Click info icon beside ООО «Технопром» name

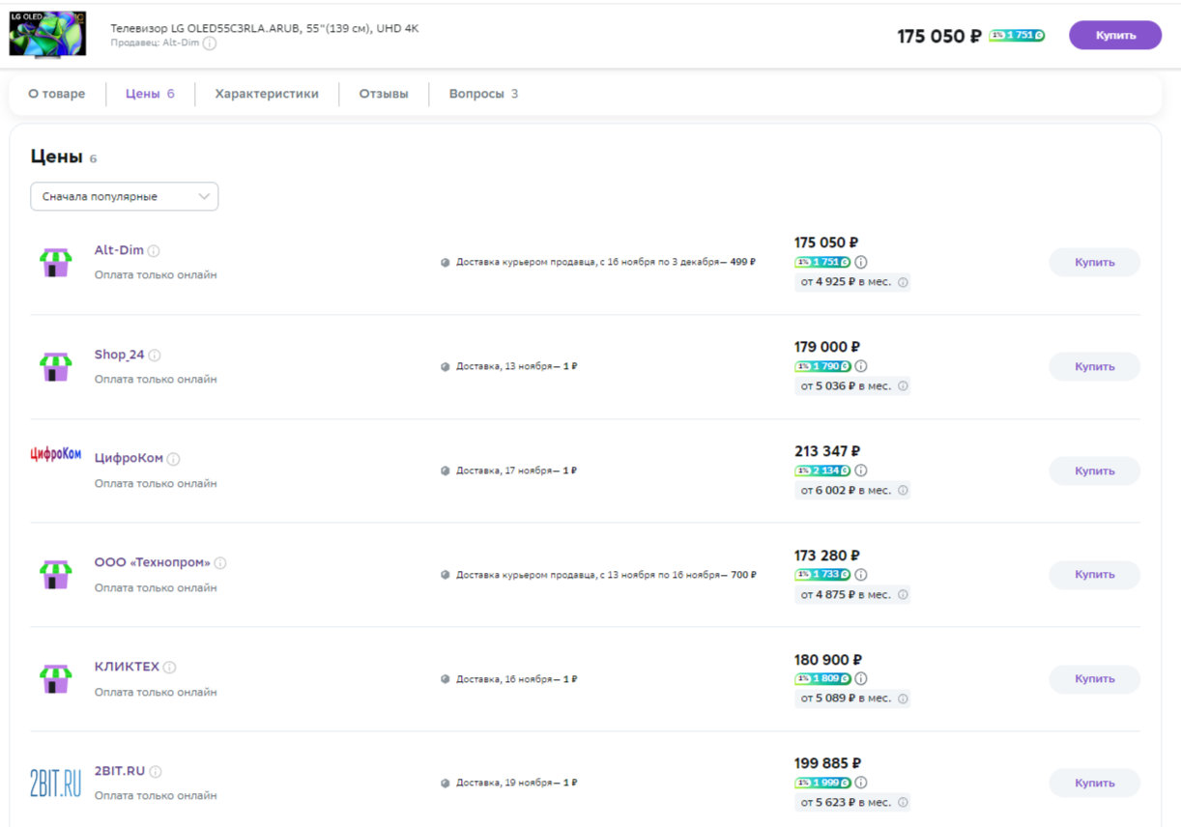[x=220, y=563]
